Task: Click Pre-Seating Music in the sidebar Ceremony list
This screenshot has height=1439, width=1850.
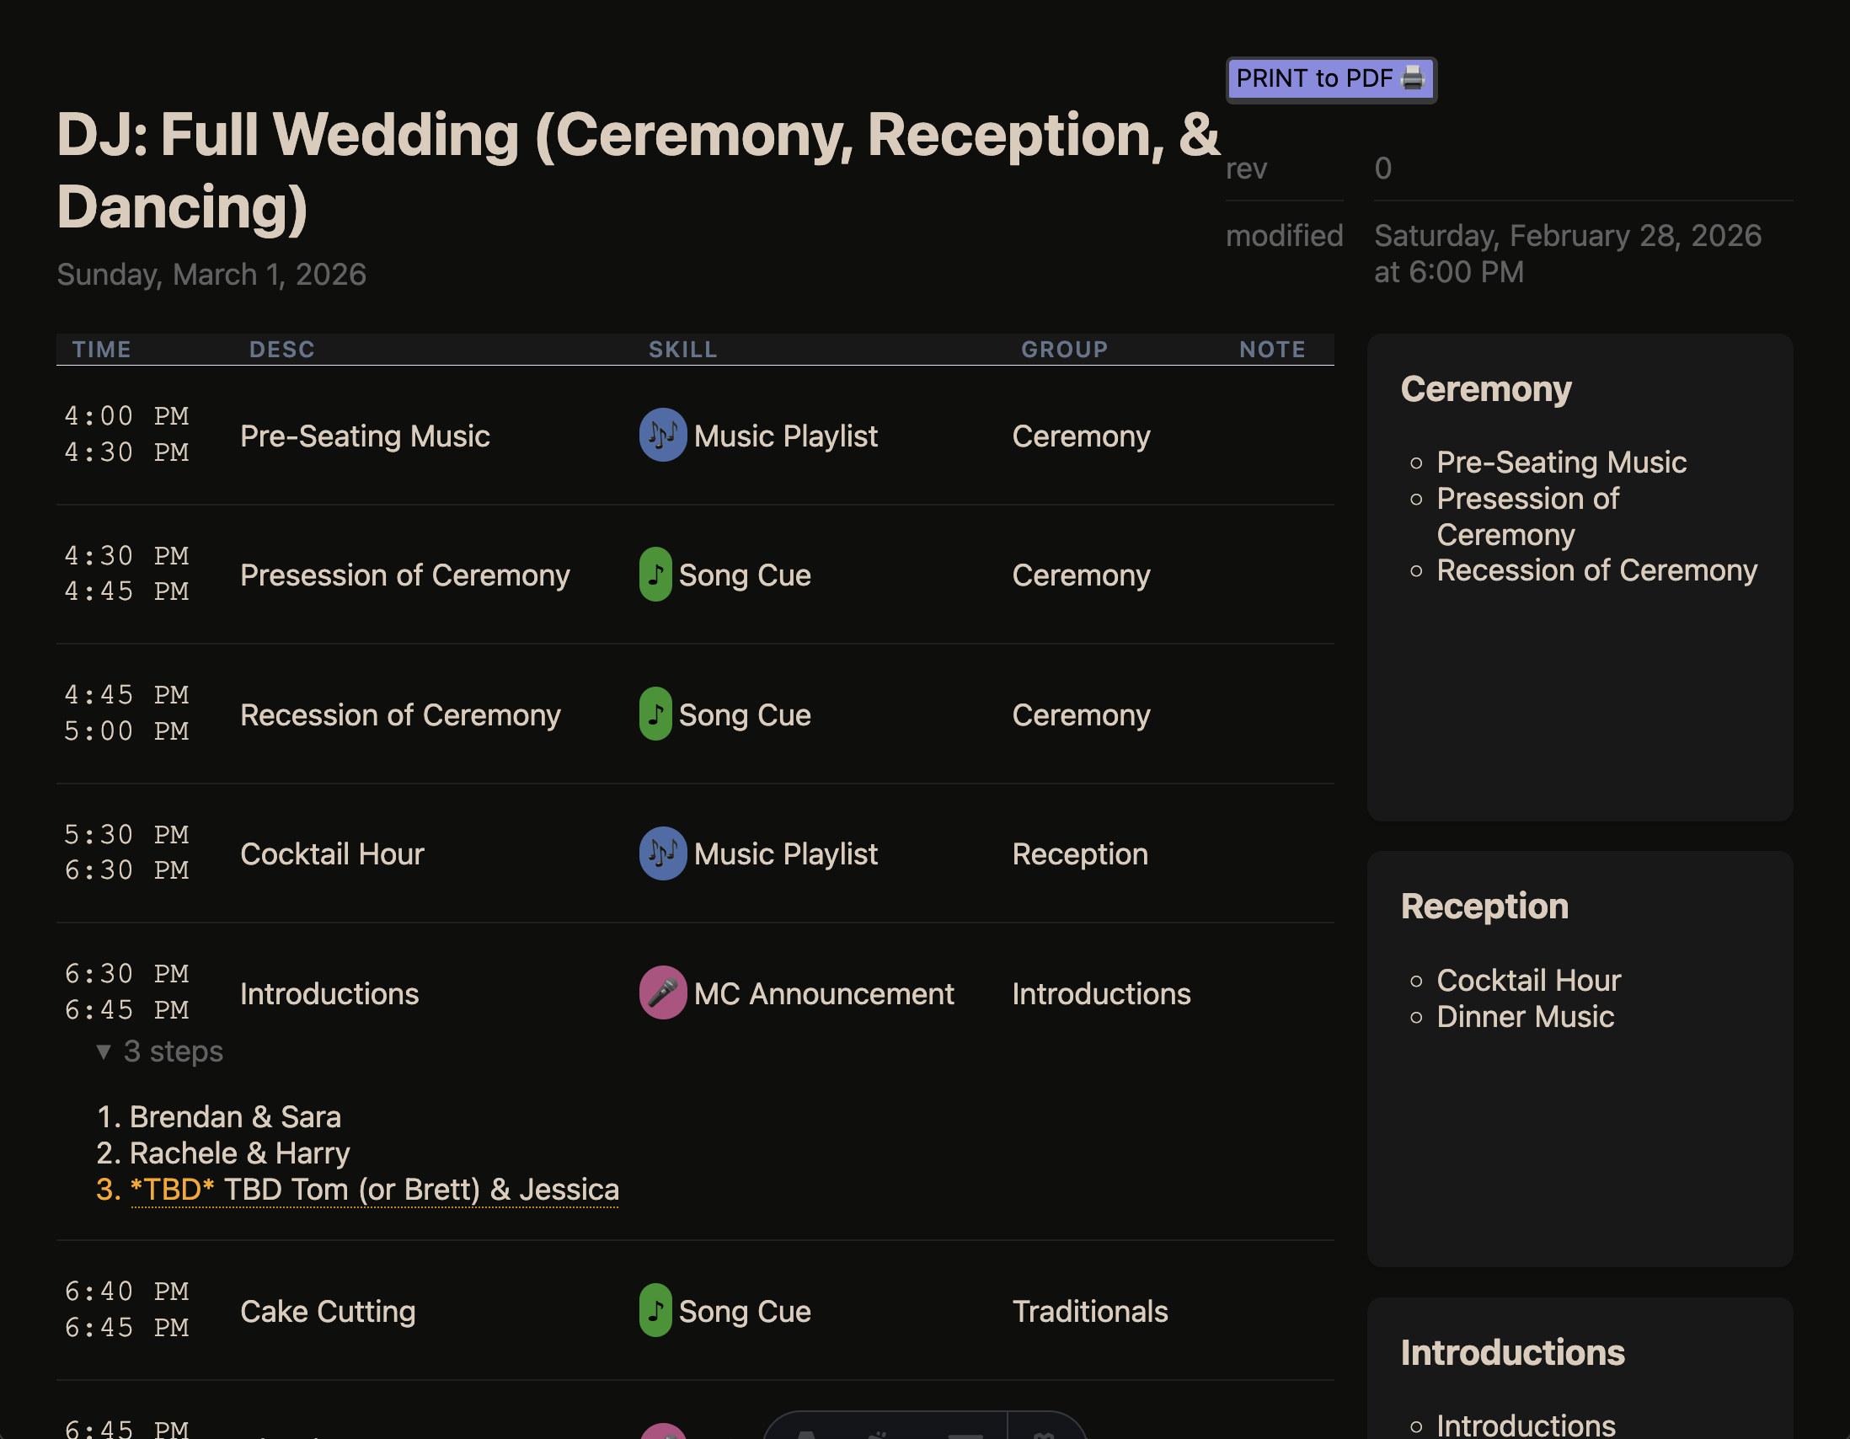Action: pos(1561,462)
